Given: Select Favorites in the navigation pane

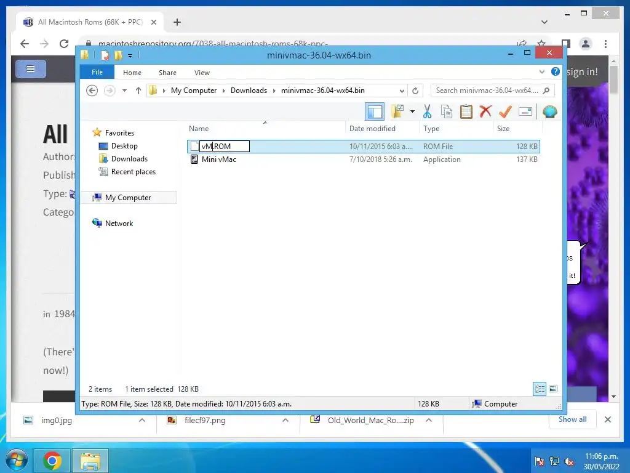Looking at the screenshot, I should (x=119, y=133).
